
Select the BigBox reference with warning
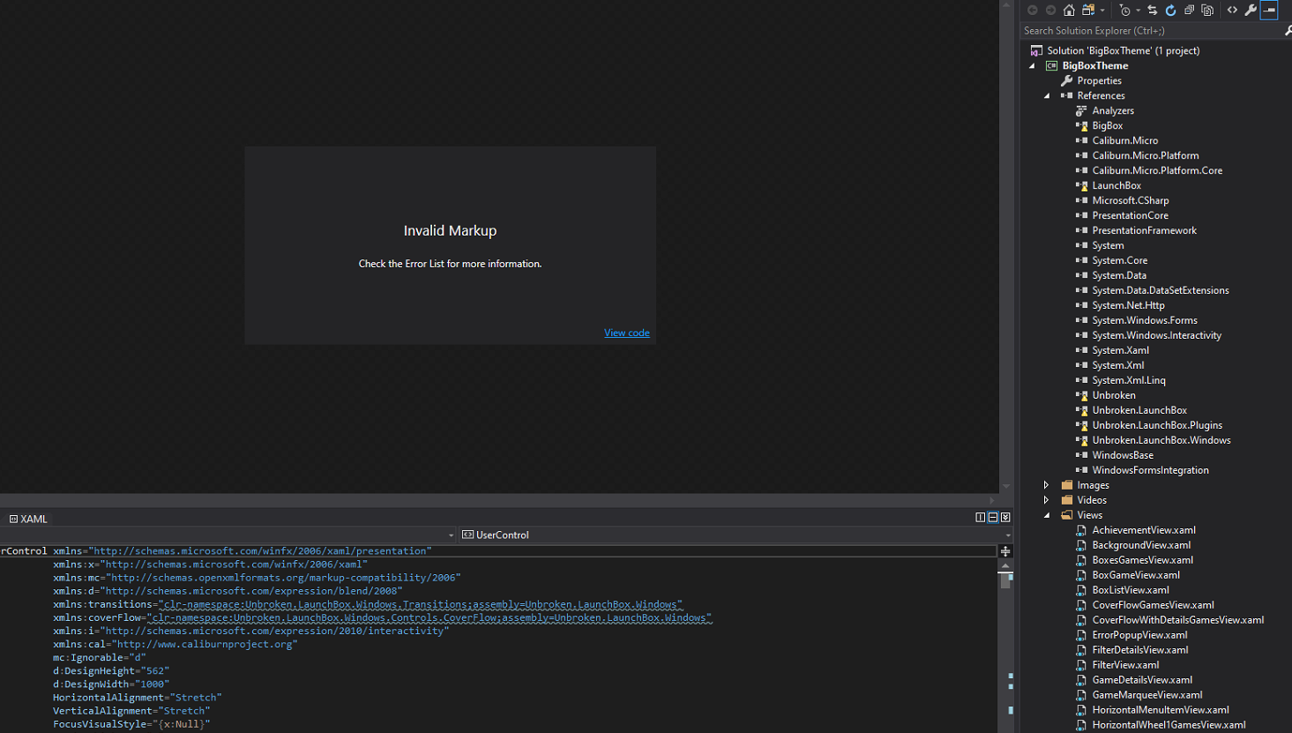click(x=1107, y=125)
